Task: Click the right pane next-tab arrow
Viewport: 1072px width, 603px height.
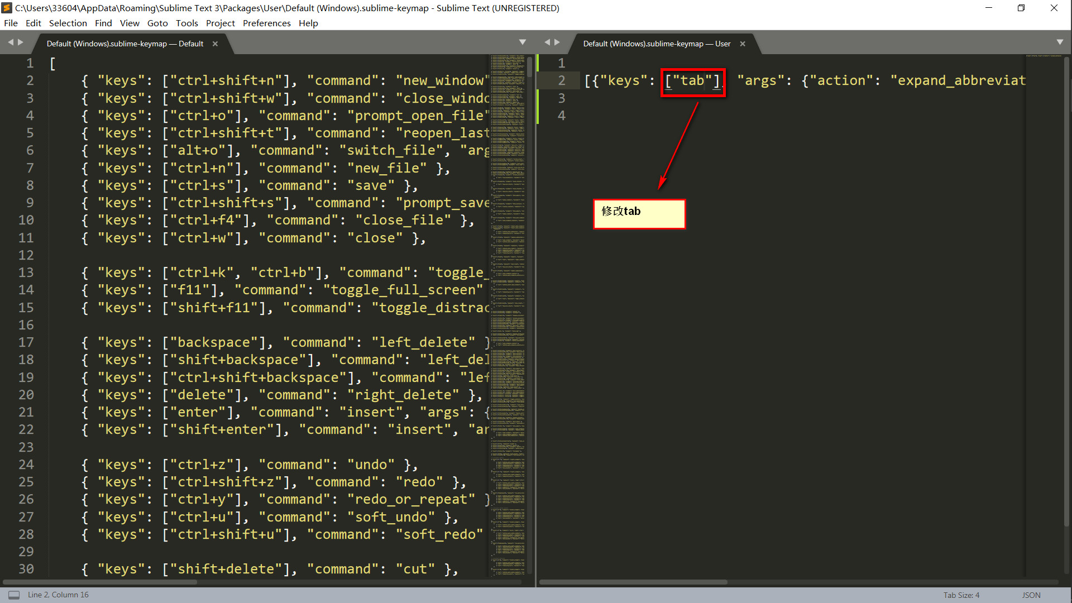Action: coord(557,42)
